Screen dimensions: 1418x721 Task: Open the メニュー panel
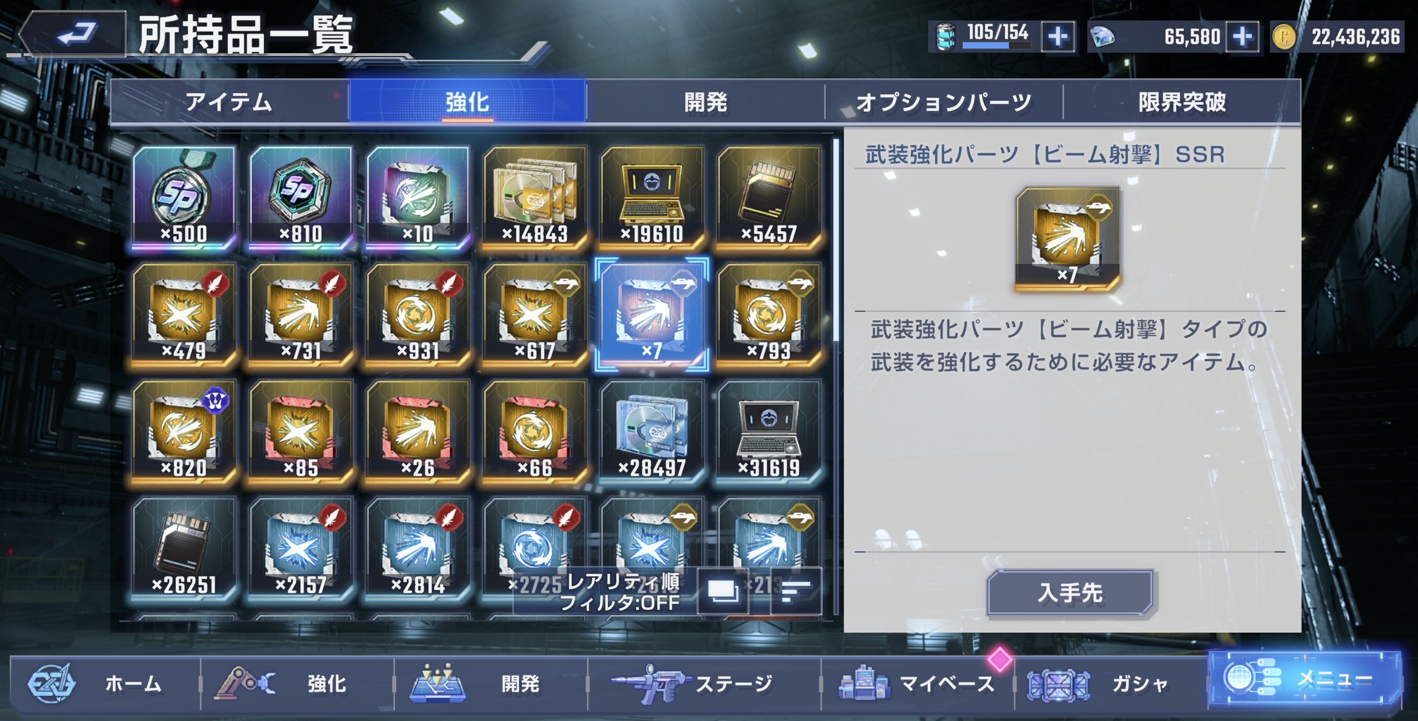pos(1305,679)
